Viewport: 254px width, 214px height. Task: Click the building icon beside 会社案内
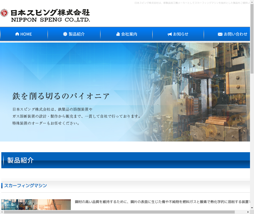(x=118, y=34)
